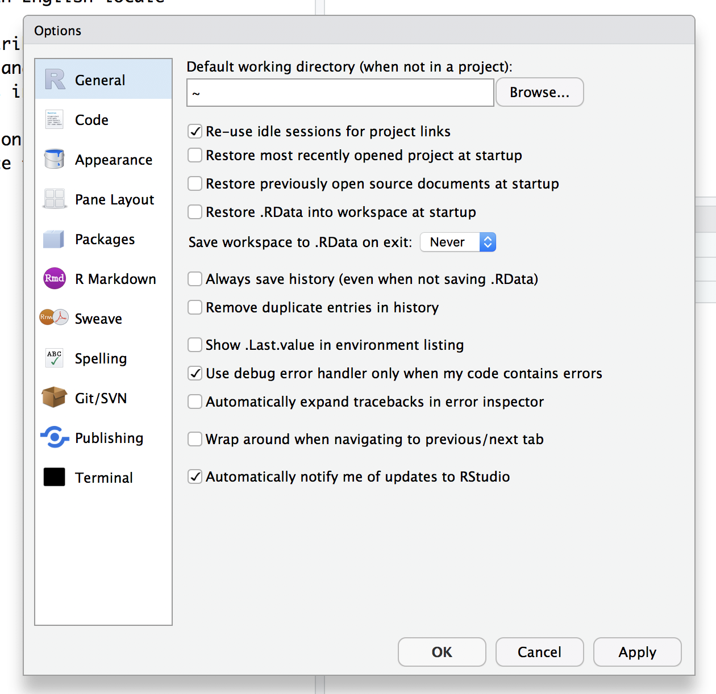This screenshot has width=716, height=694.
Task: Click Cancel to dismiss Options dialog
Action: pos(539,652)
